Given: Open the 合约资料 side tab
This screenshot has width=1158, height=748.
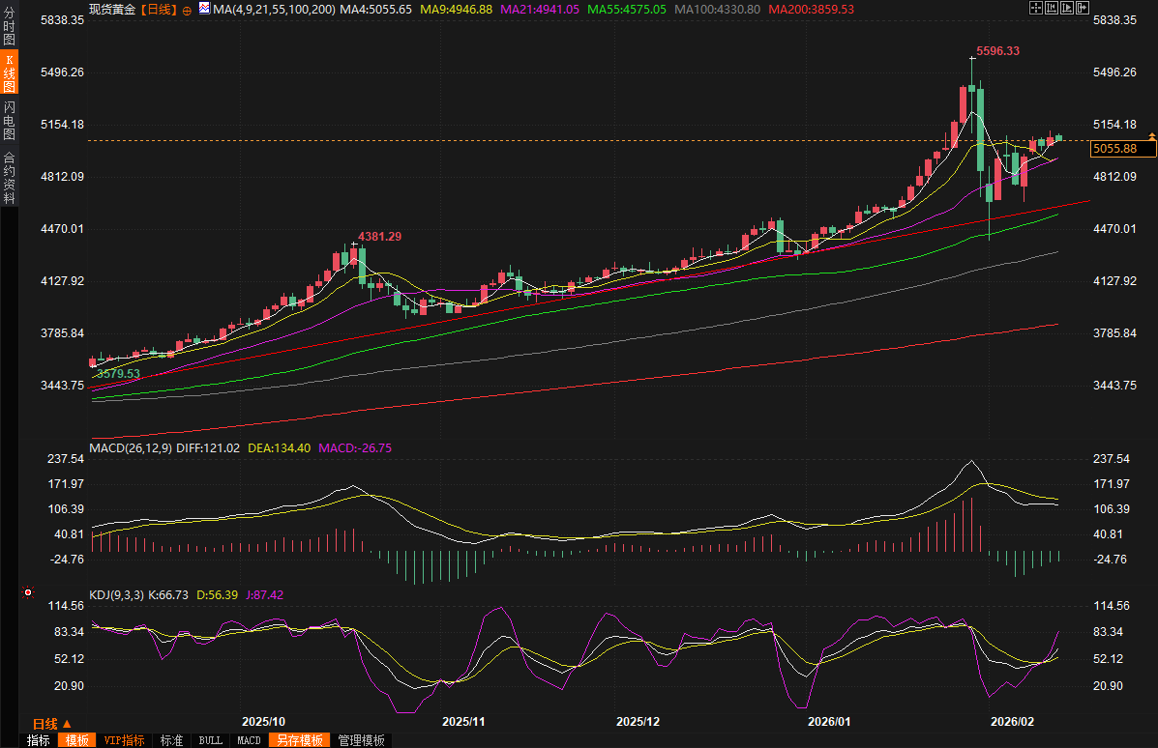Looking at the screenshot, I should coord(9,177).
